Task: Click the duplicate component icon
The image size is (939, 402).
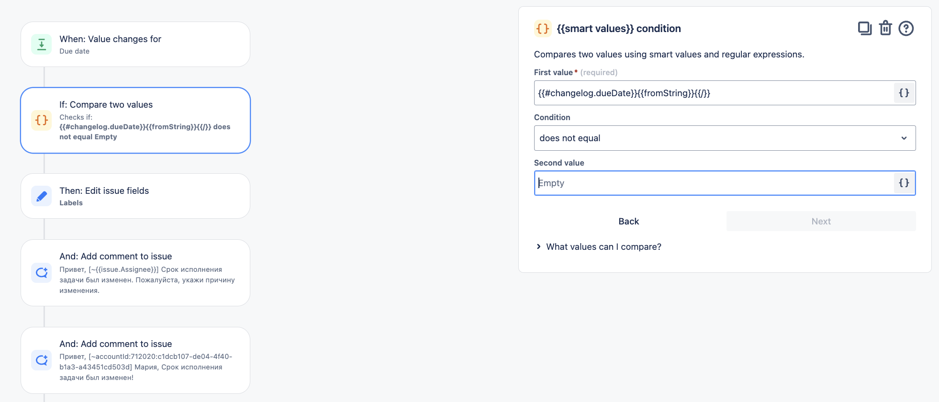Action: pos(865,29)
